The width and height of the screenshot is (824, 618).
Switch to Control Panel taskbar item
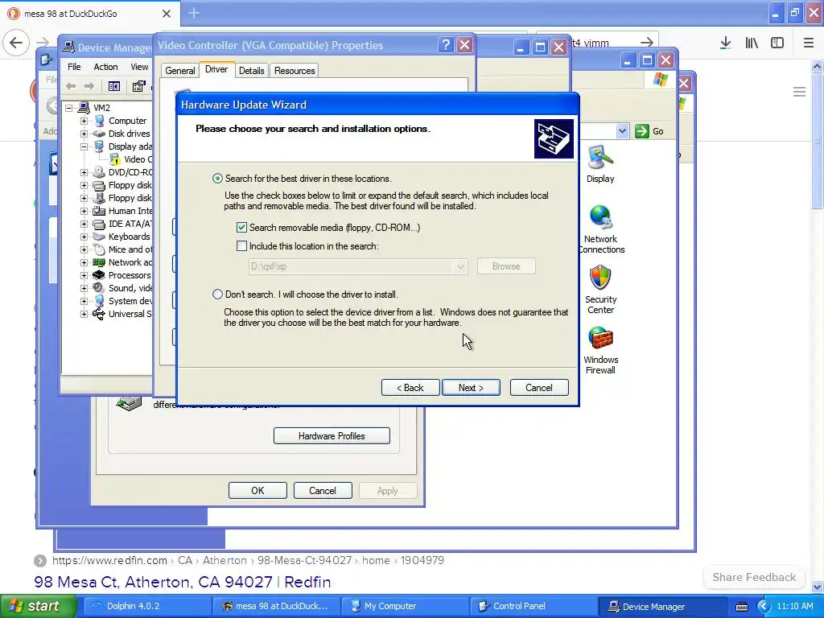[534, 606]
